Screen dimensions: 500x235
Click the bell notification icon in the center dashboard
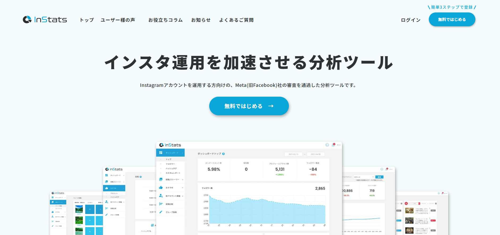click(x=333, y=145)
